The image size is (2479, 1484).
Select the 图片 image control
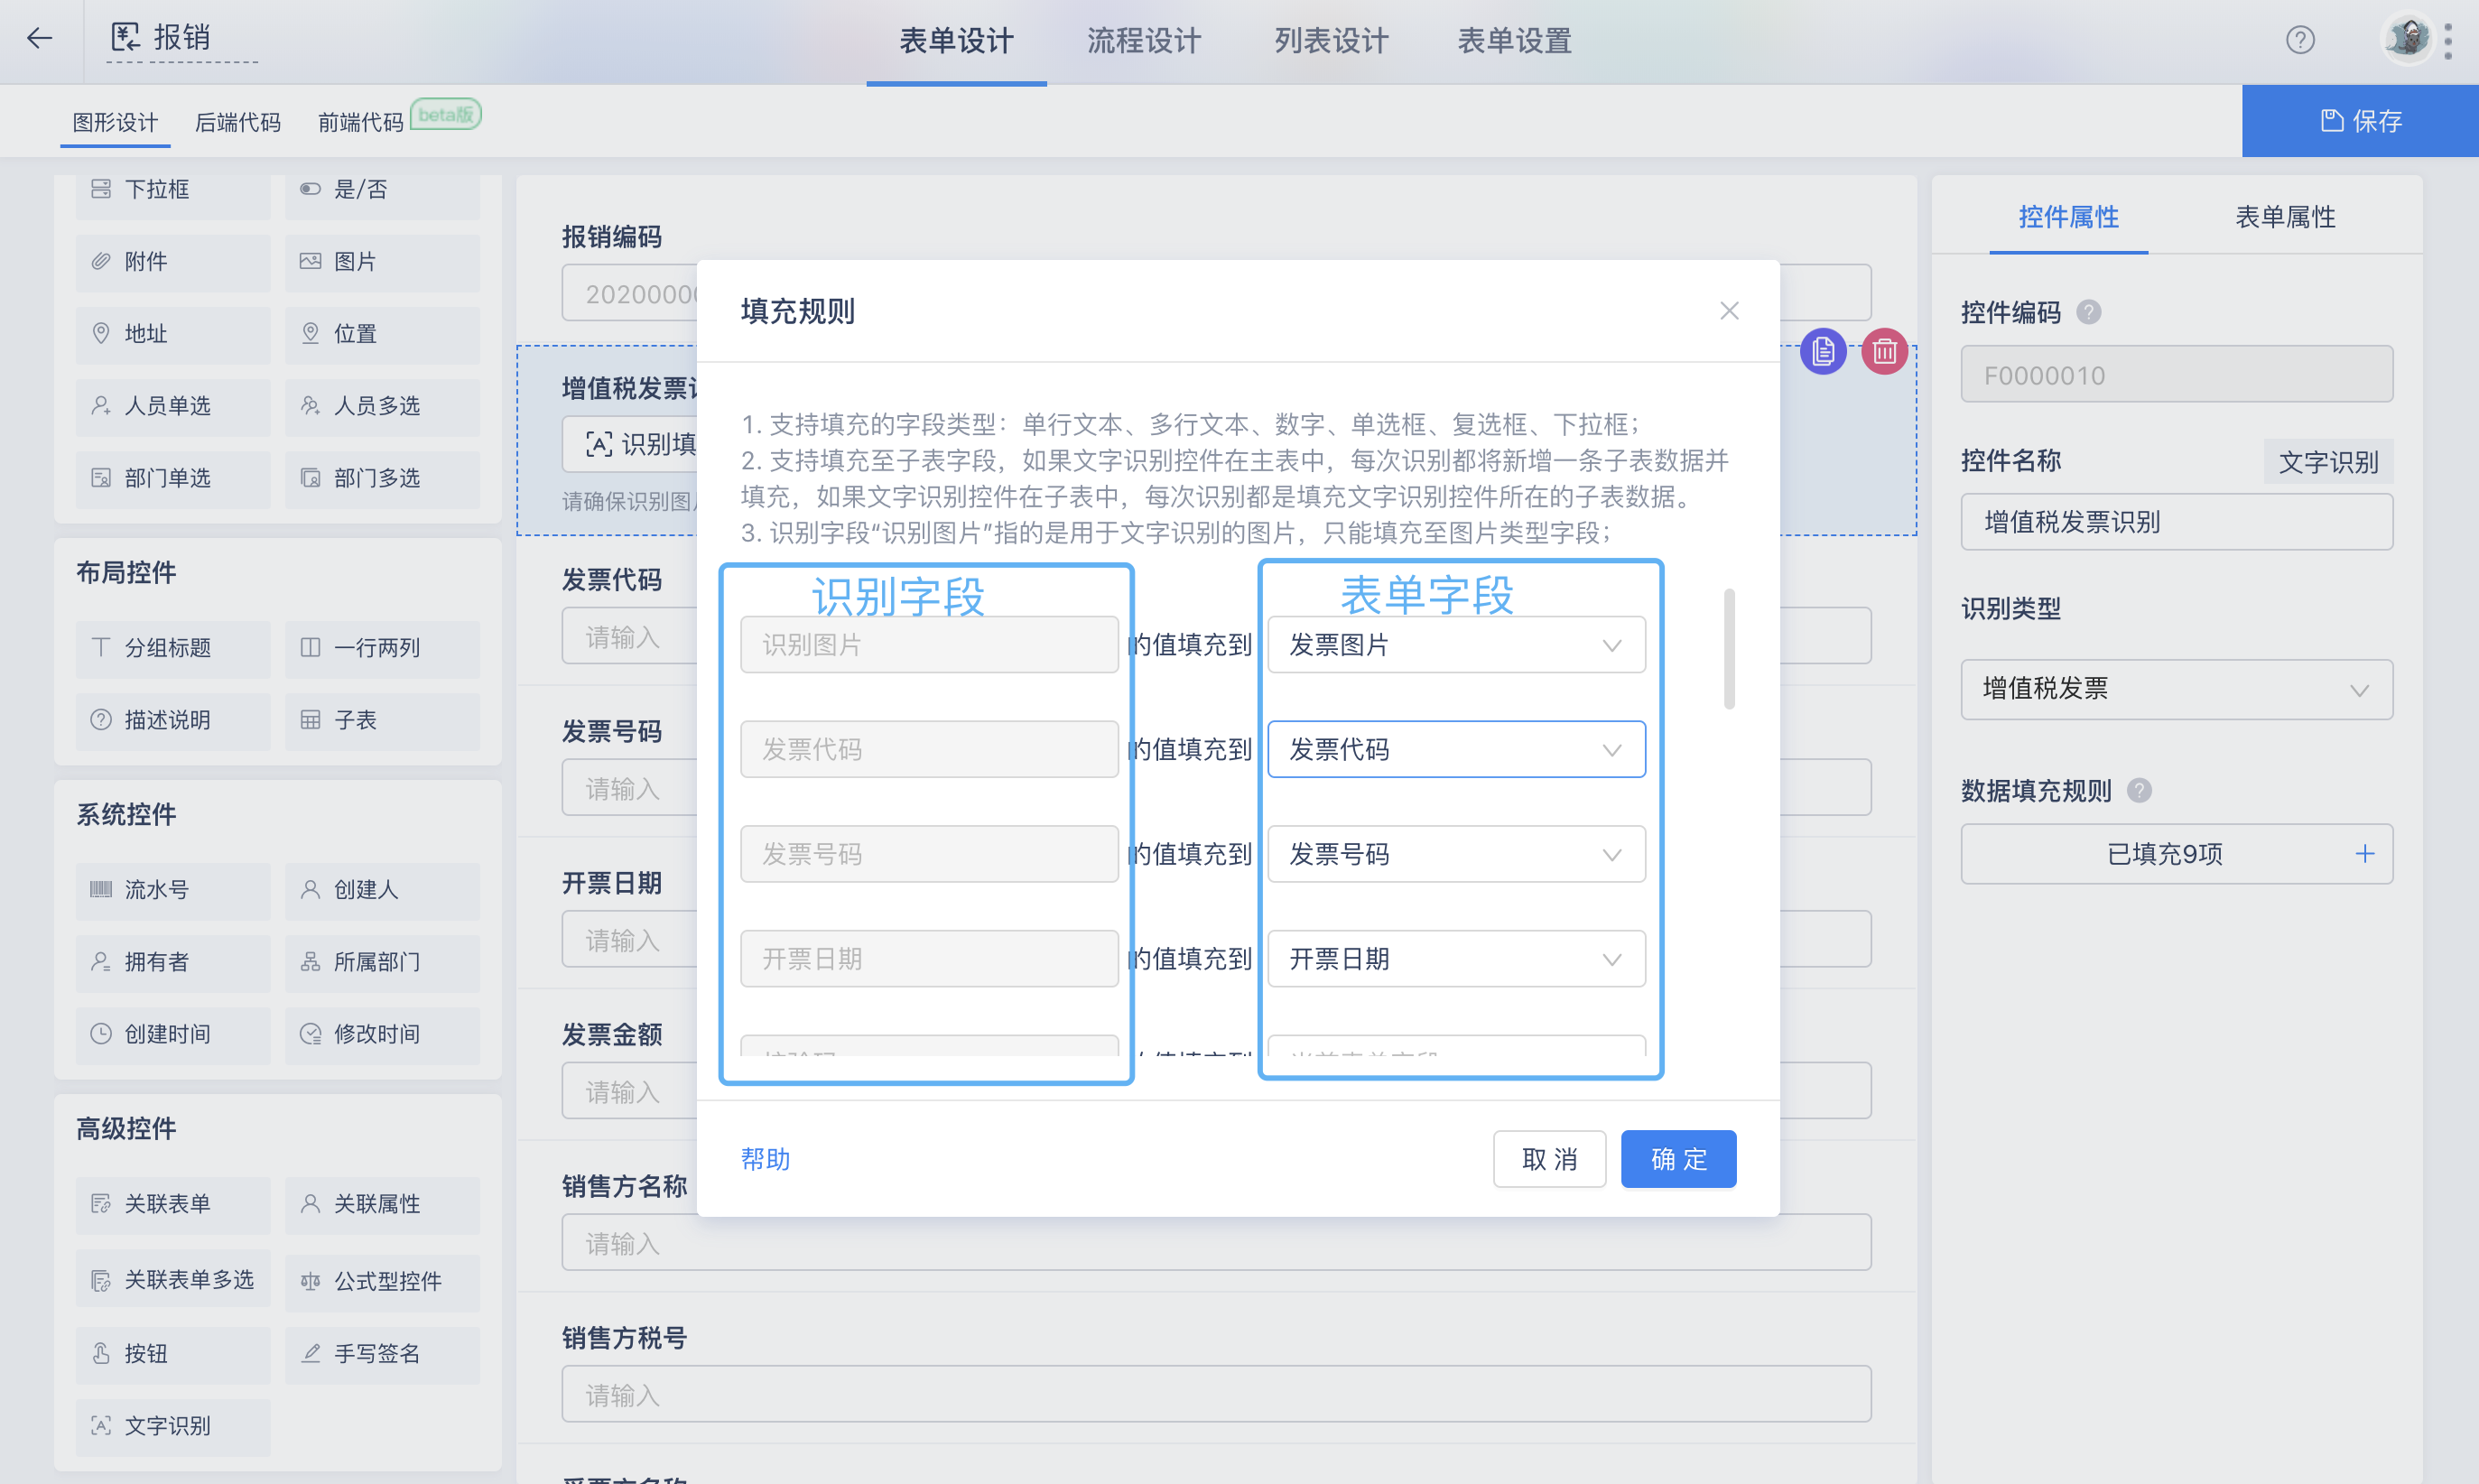382,262
